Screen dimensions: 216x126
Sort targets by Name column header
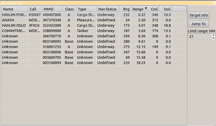[x=14, y=9]
